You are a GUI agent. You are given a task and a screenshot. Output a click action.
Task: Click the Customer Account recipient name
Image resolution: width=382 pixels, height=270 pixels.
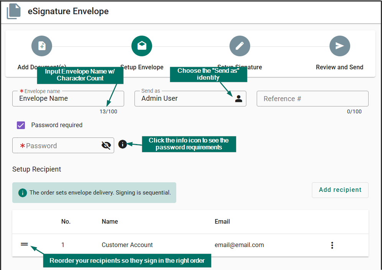[x=127, y=245]
